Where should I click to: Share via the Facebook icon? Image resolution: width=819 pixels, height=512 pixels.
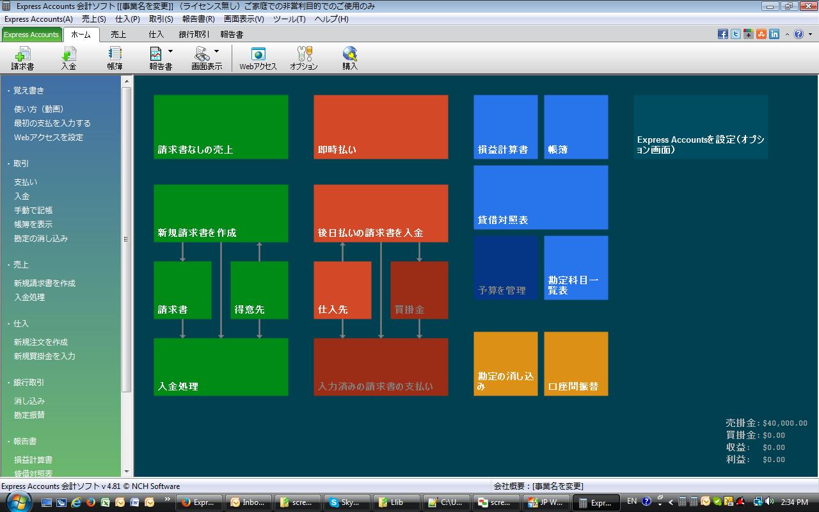723,34
